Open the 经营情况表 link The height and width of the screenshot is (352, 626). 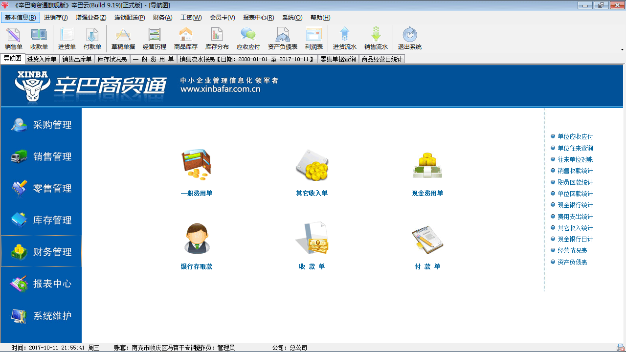(572, 250)
